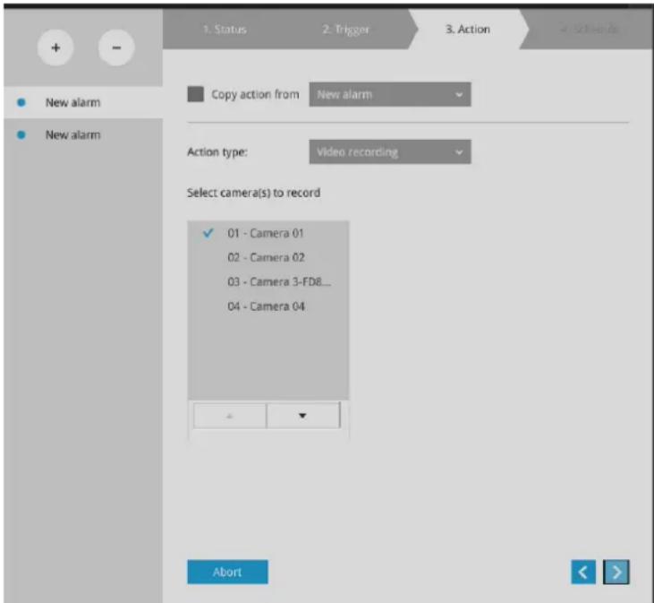Open the Copy action from New alarm dropdown
The image size is (654, 603).
[x=390, y=94]
